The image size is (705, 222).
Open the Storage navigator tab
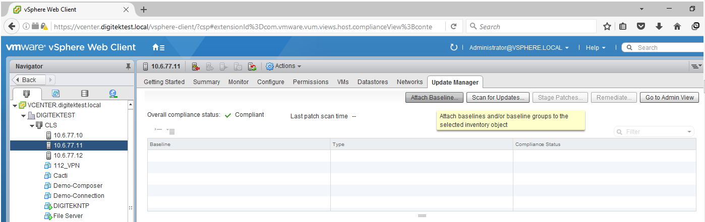click(x=84, y=94)
